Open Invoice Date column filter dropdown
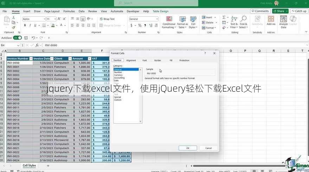Image resolution: width=309 pixels, height=172 pixels. (x=52, y=59)
